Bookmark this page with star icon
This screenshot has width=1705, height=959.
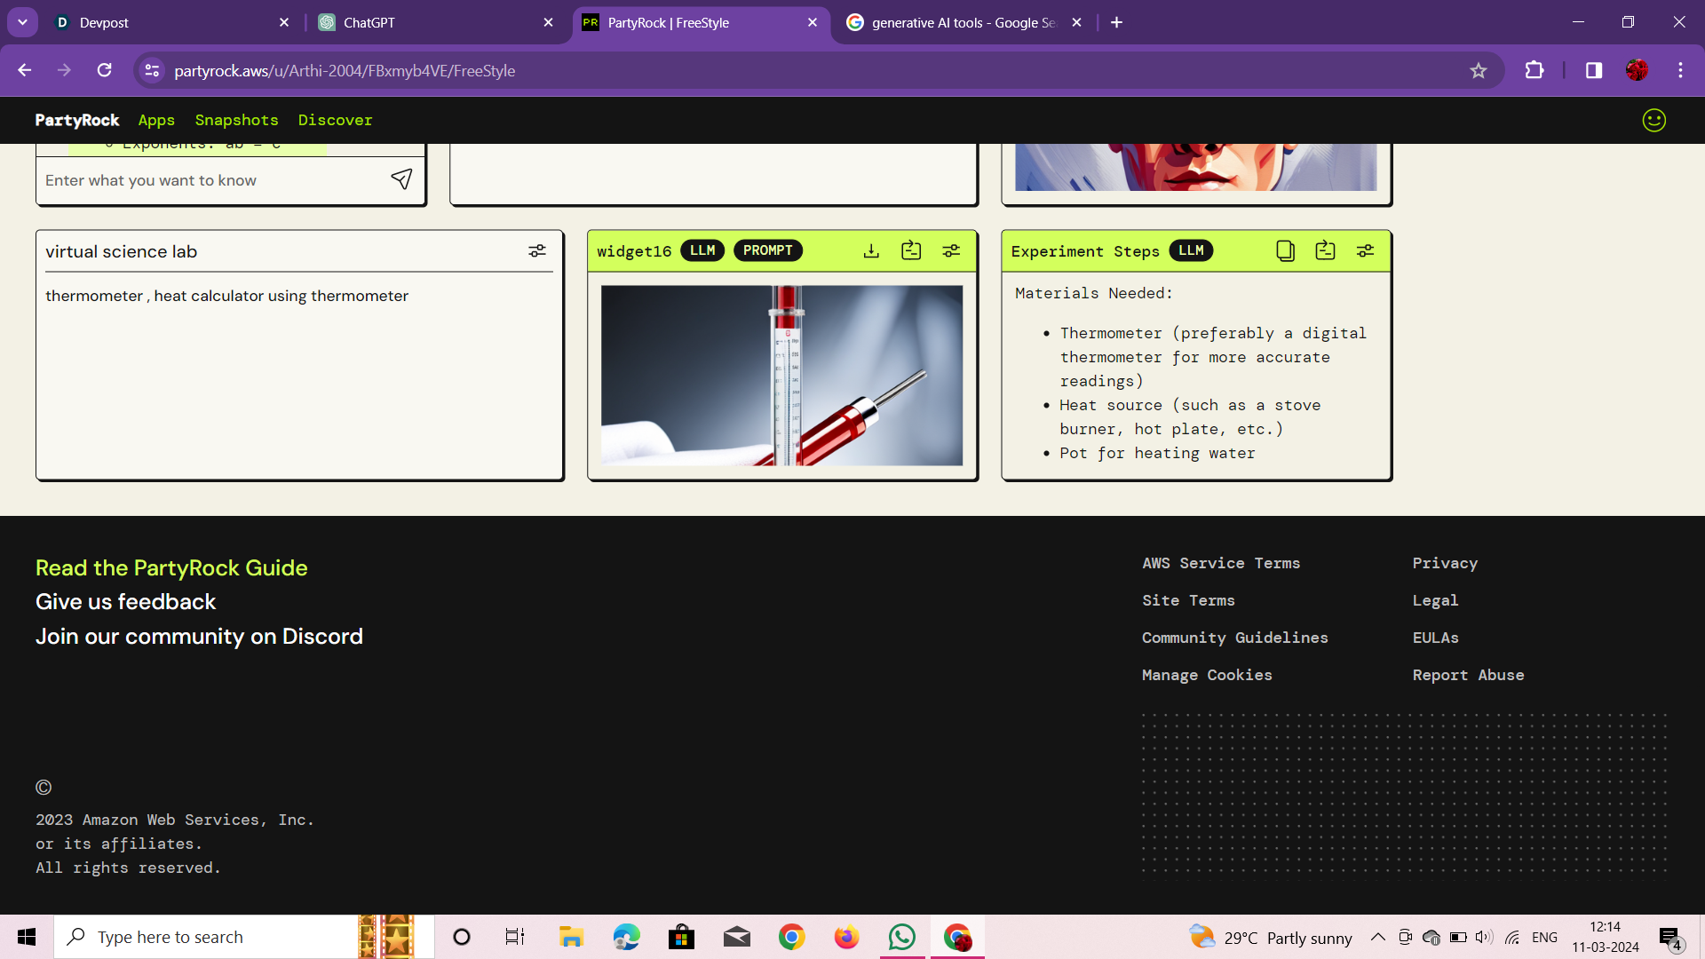point(1478,70)
